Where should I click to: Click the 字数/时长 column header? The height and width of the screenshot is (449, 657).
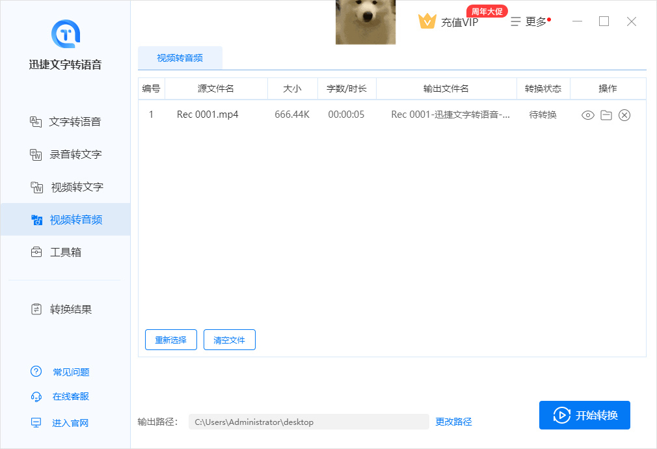347,88
